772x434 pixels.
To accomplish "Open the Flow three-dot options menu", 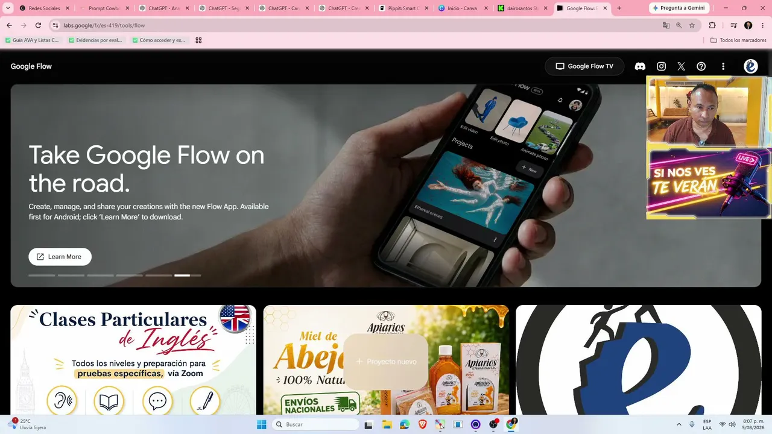I will (x=723, y=66).
